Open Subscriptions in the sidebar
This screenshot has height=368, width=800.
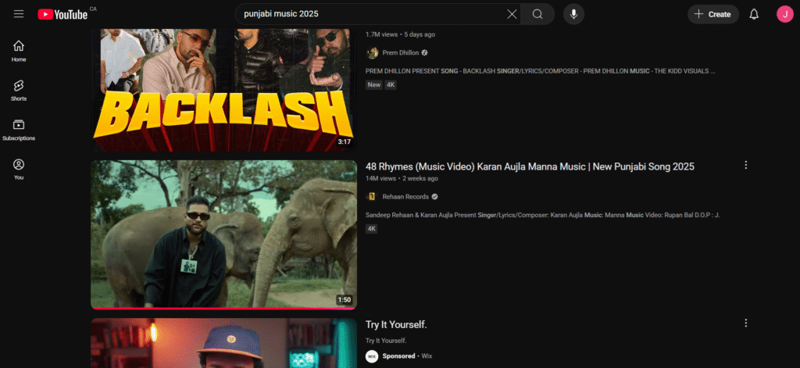19,130
